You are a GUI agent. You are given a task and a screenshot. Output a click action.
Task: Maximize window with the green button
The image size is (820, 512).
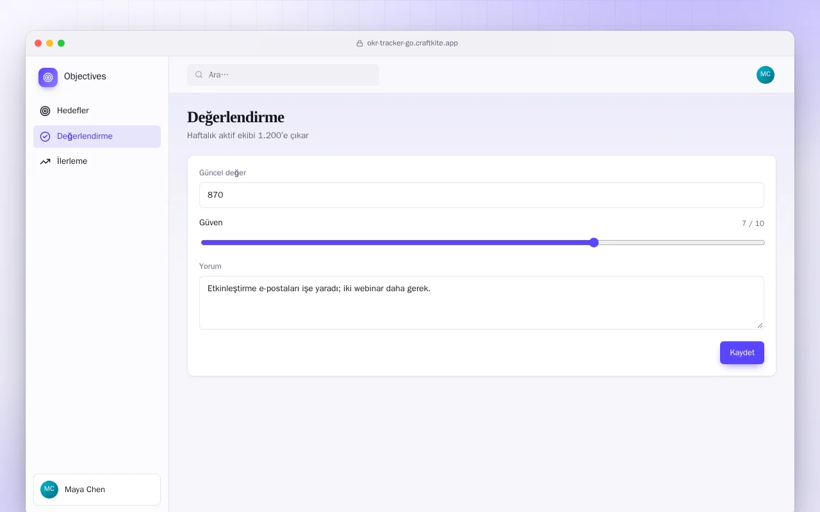61,44
